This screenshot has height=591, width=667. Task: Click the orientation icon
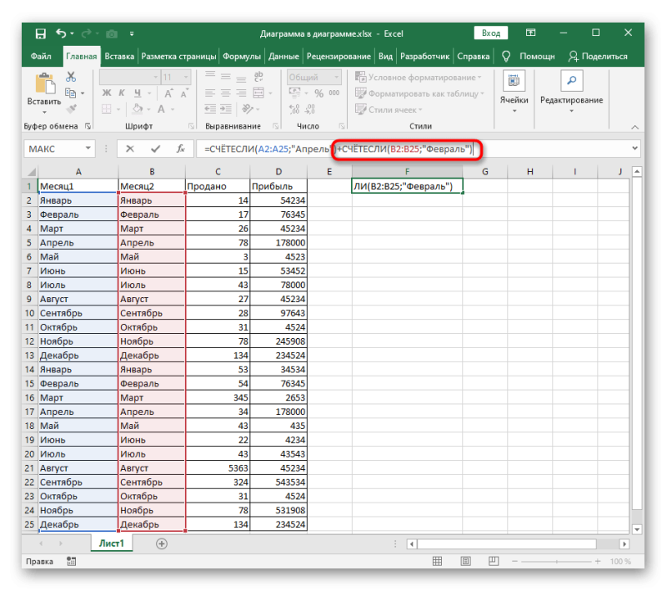pyautogui.click(x=248, y=109)
